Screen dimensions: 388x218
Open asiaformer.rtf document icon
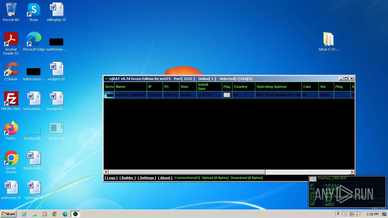(x=11, y=190)
